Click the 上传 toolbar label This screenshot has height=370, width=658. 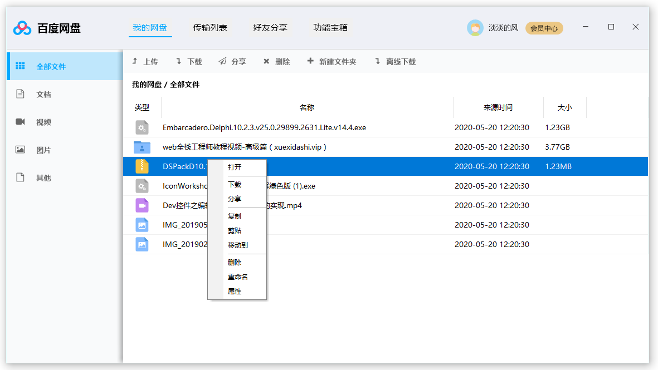click(150, 62)
